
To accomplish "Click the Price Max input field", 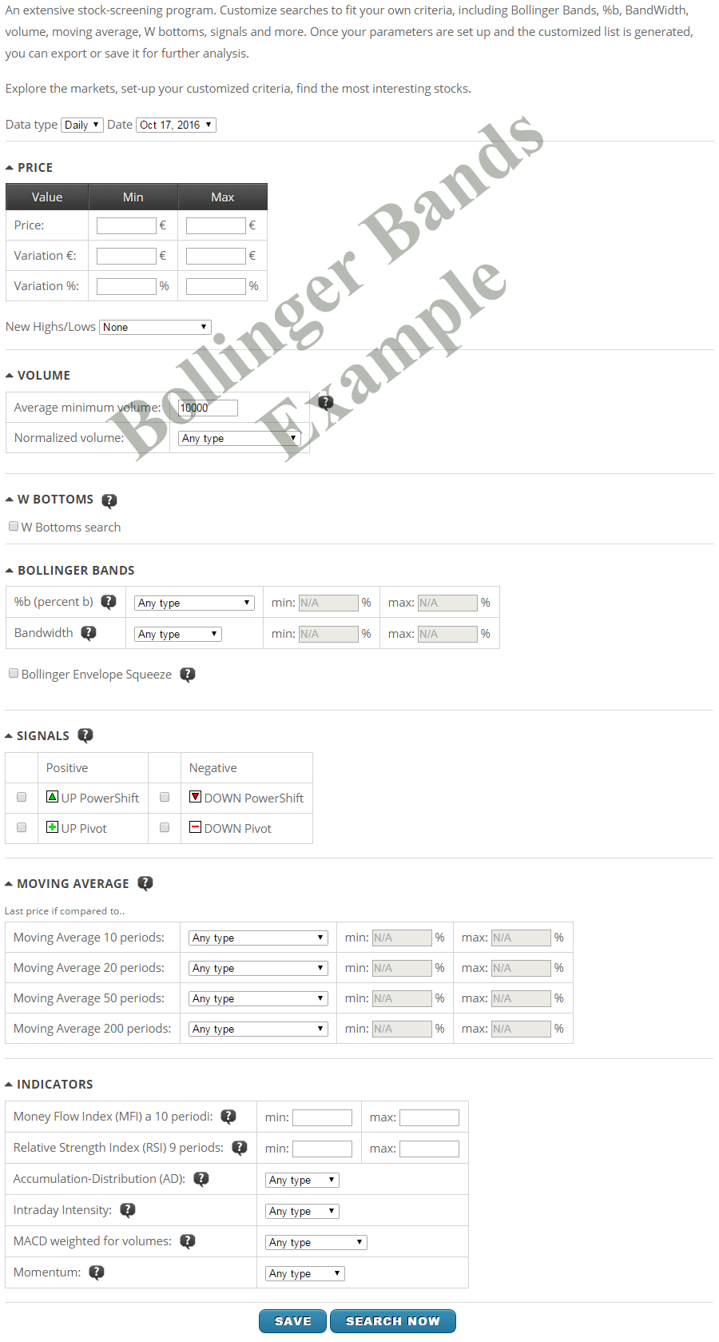I will (x=216, y=225).
